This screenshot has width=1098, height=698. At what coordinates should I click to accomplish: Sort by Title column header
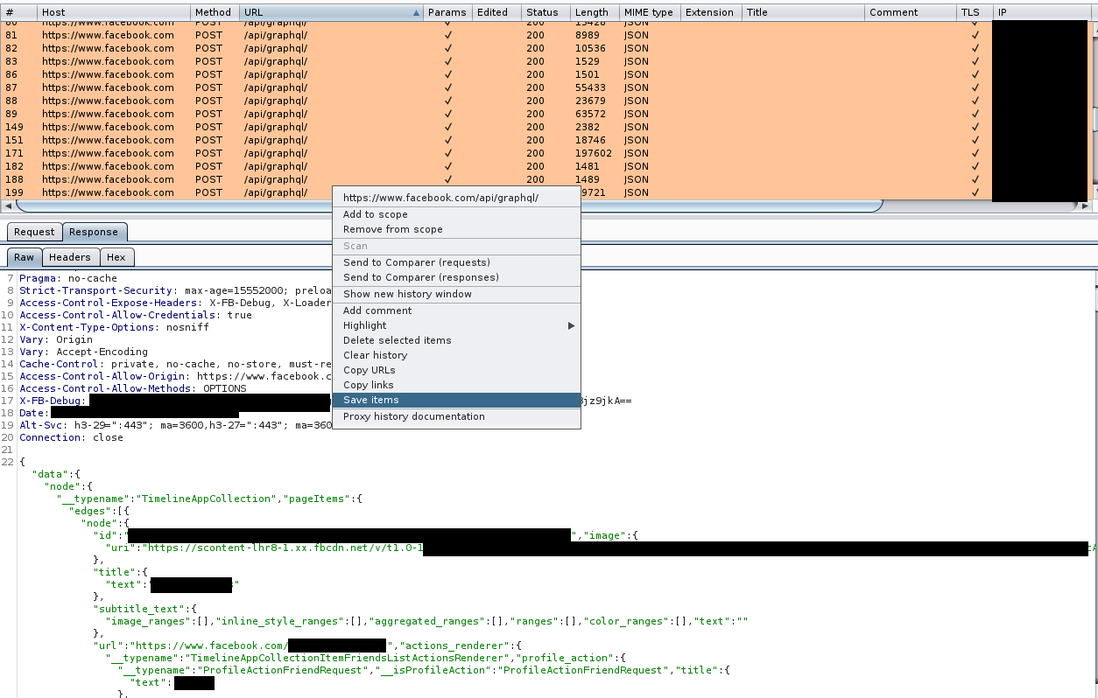click(x=803, y=12)
